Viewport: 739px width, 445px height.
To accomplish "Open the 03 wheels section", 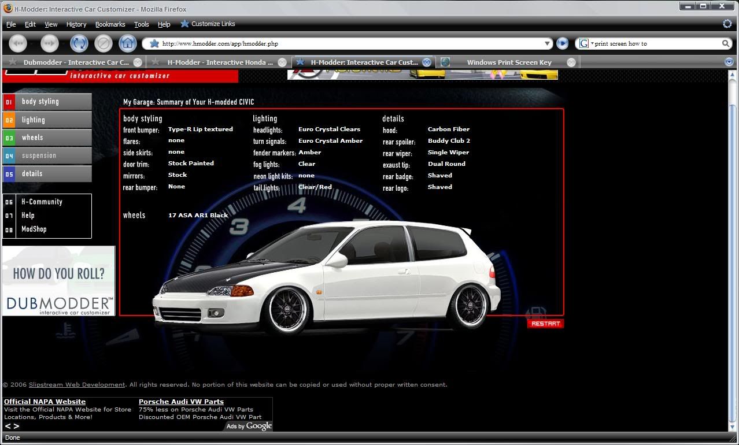I will pyautogui.click(x=47, y=138).
